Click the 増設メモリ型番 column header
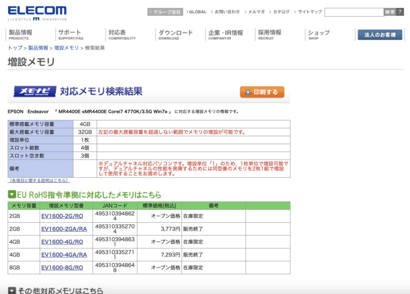410x294 pixels. [x=66, y=205]
